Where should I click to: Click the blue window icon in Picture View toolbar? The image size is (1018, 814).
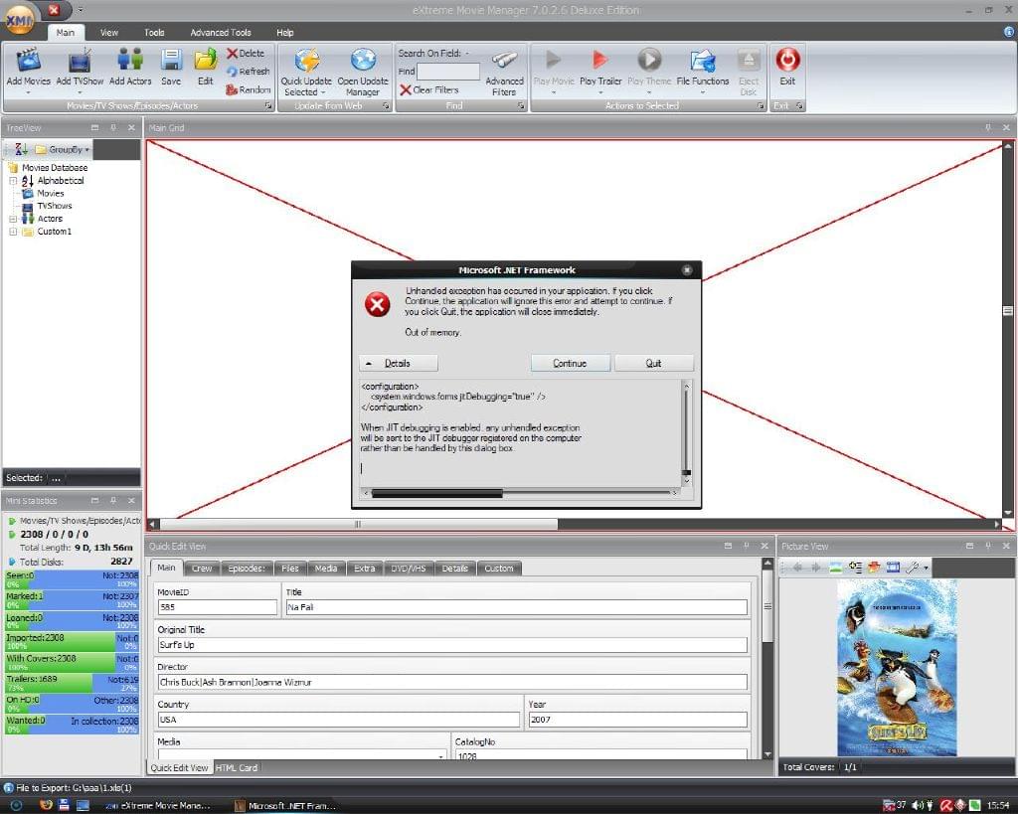click(894, 568)
